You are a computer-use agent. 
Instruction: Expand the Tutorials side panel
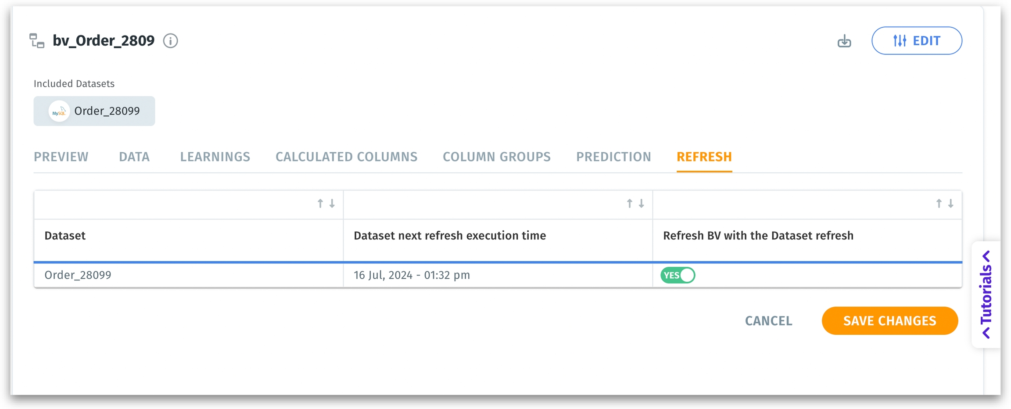tap(986, 294)
